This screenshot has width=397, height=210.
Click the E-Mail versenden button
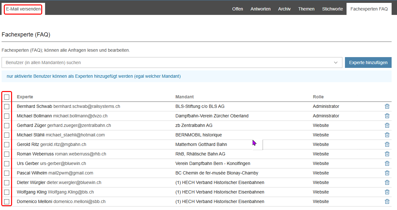(x=23, y=9)
